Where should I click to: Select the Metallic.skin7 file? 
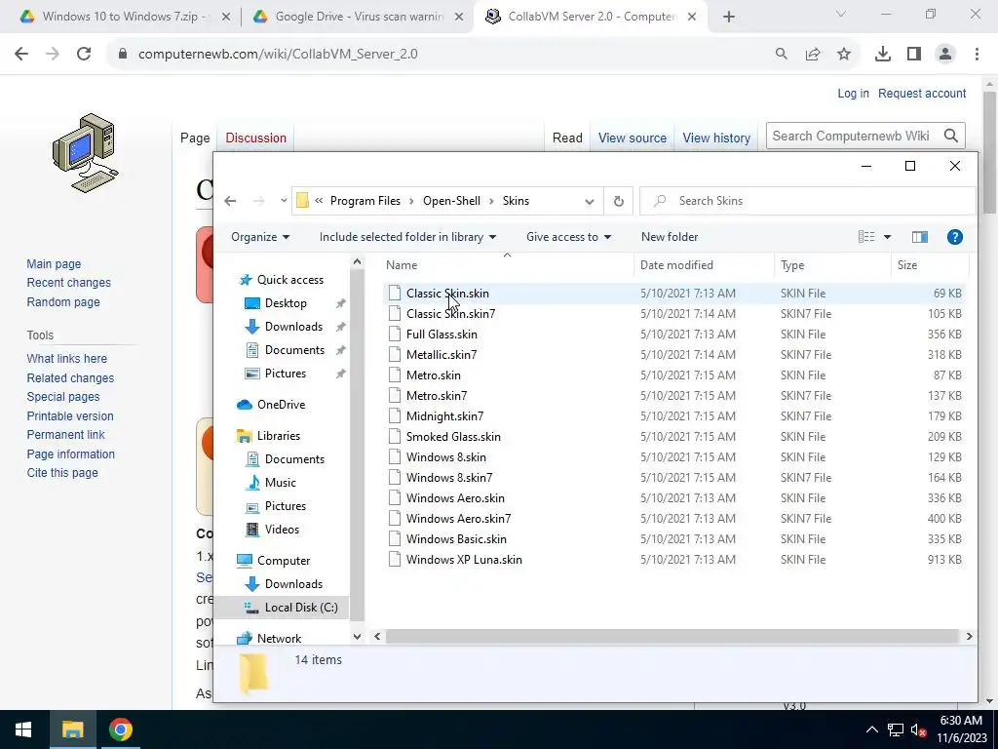pyautogui.click(x=441, y=355)
